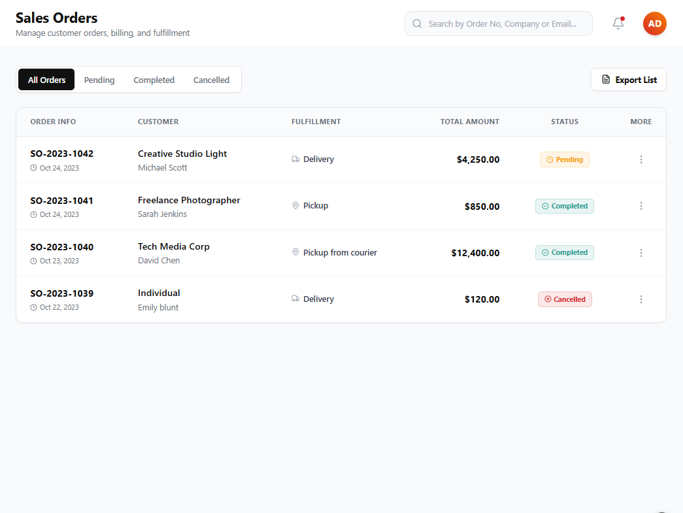Click the delivery truck icon for Creative Studio Light
This screenshot has width=683, height=513.
point(295,159)
